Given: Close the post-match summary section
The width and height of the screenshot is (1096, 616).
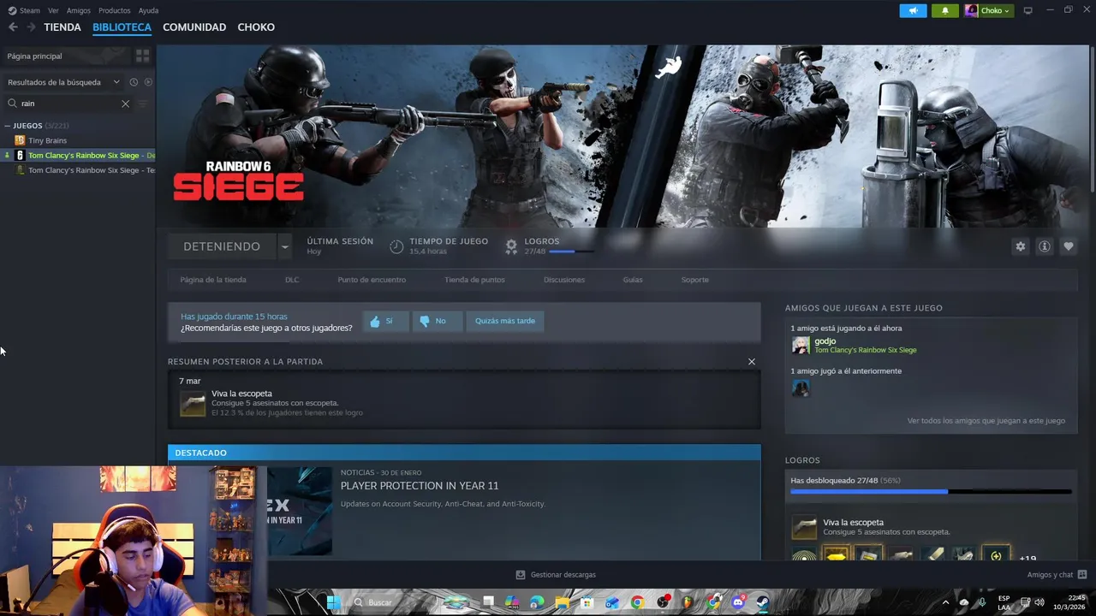Looking at the screenshot, I should [752, 362].
